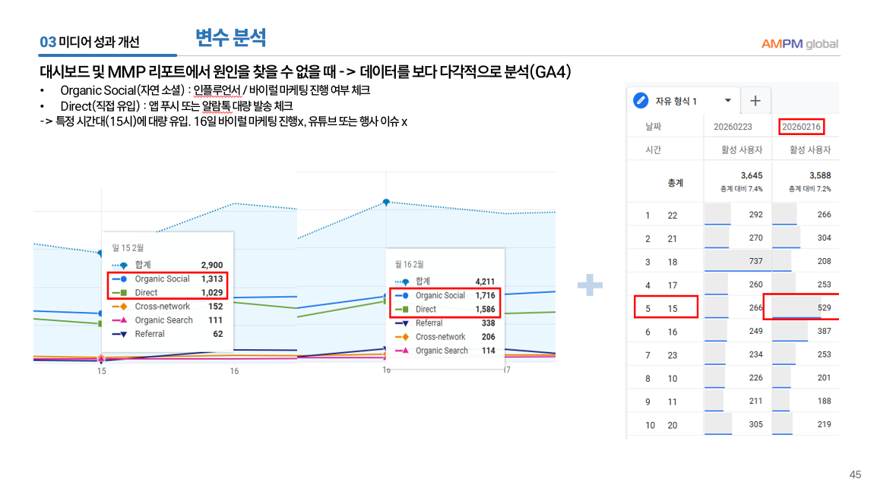Click the pencil icon on the 자유 형식 1 tab
Screen dimensions: 877x491
pos(641,101)
